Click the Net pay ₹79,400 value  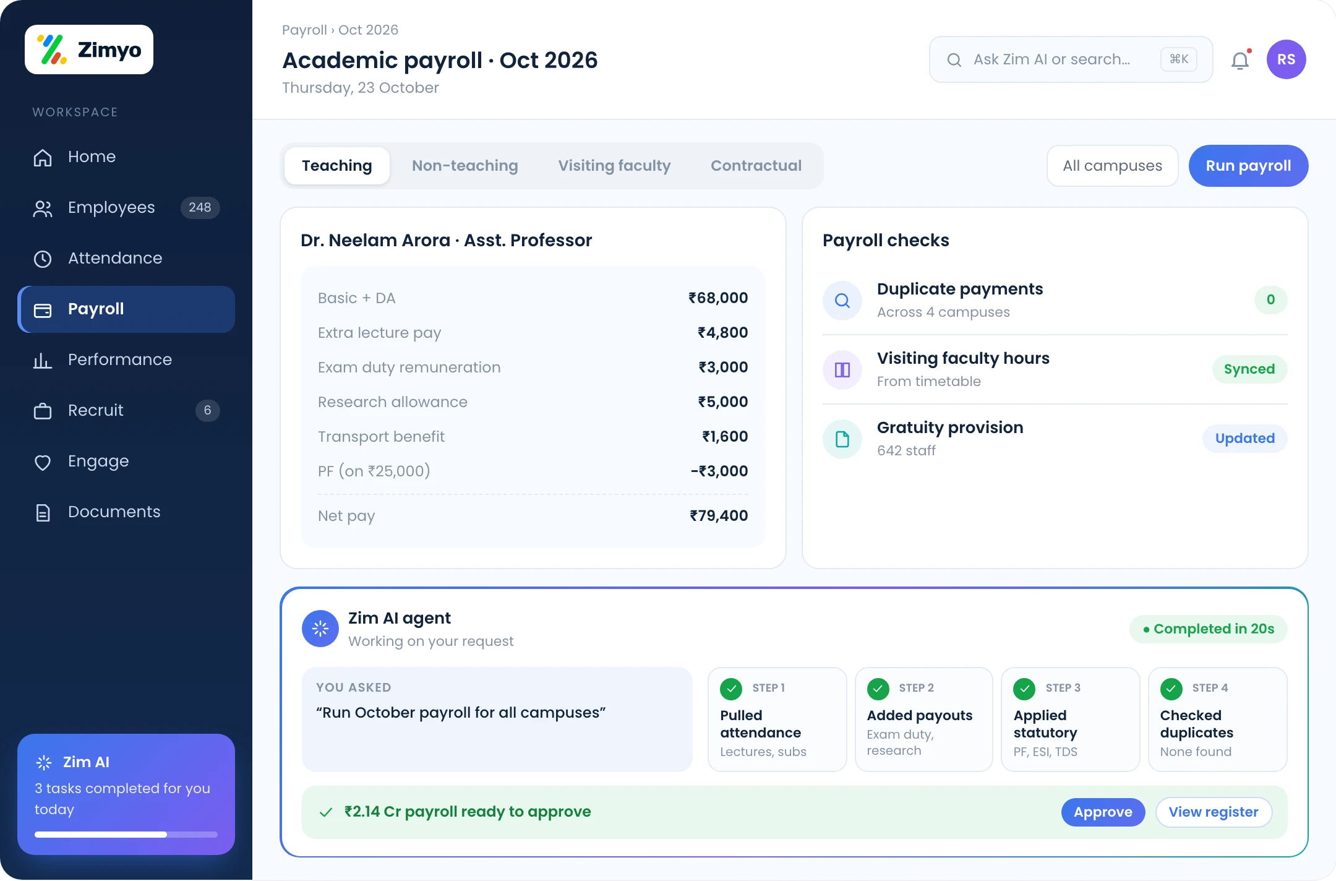(719, 515)
